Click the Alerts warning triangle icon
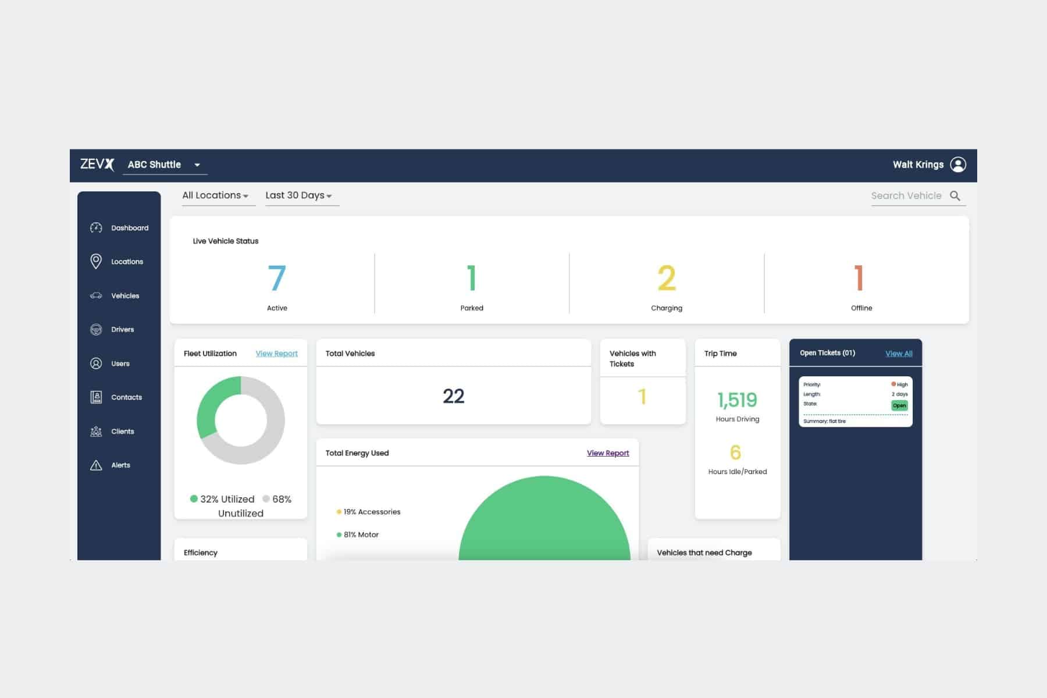1047x698 pixels. coord(96,465)
